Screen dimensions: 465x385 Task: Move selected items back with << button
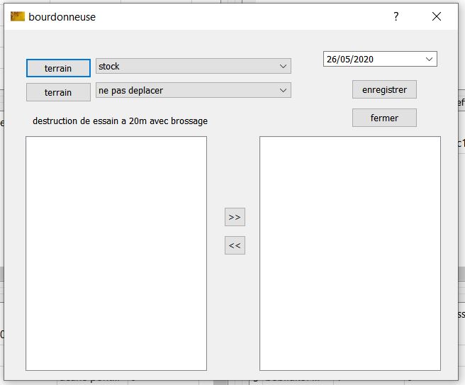235,246
